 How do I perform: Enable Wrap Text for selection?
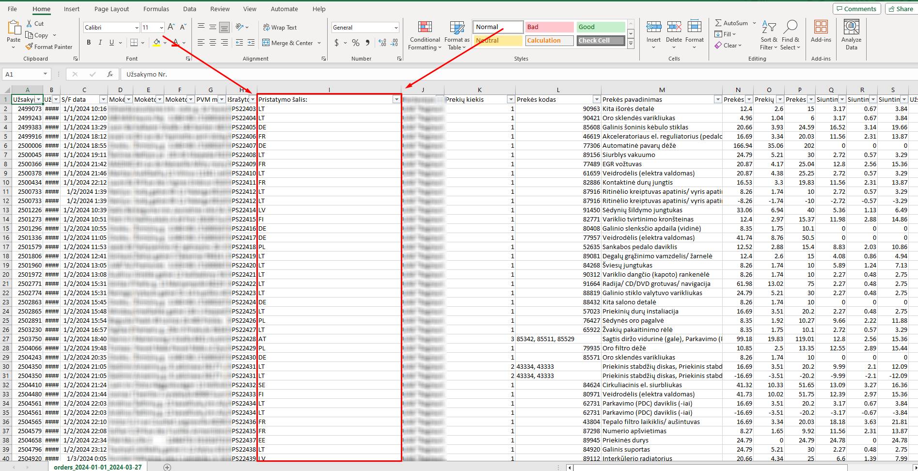[x=280, y=27]
